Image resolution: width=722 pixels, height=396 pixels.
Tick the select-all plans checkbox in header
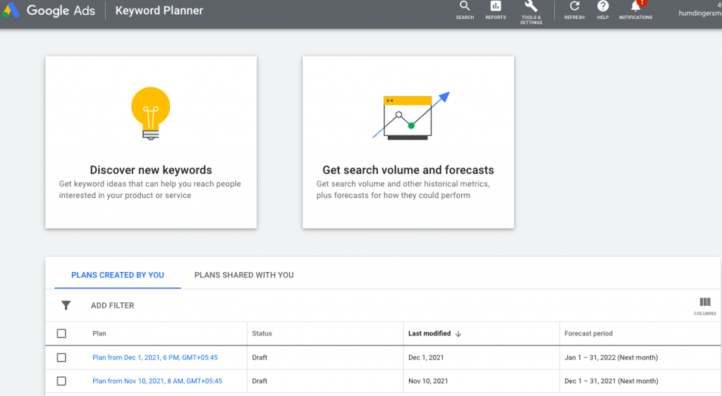click(x=61, y=333)
